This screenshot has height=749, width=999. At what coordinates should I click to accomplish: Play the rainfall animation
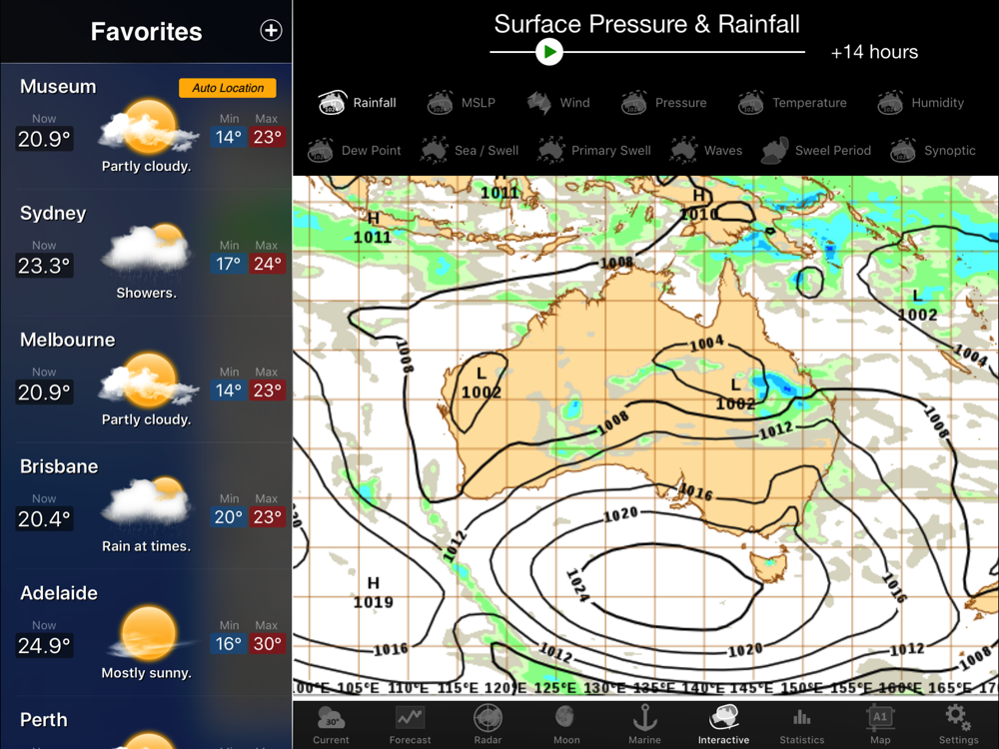pos(548,52)
